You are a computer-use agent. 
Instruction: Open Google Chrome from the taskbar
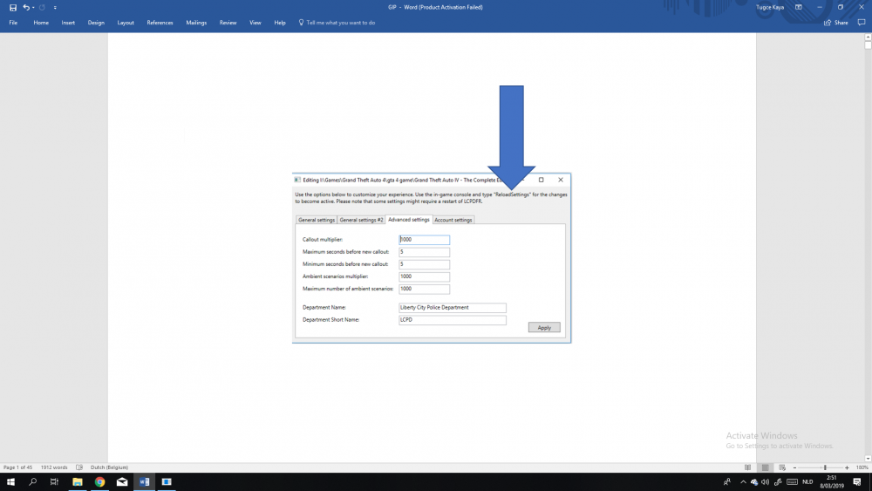coord(99,481)
